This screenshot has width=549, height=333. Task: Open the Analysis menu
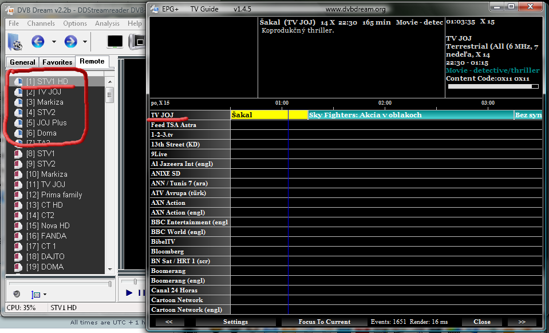[107, 23]
